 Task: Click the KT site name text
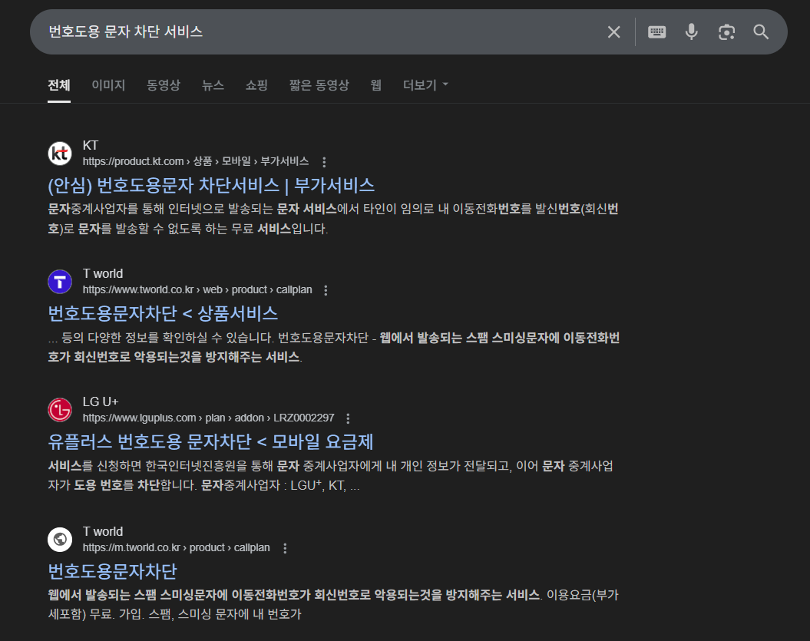(91, 146)
